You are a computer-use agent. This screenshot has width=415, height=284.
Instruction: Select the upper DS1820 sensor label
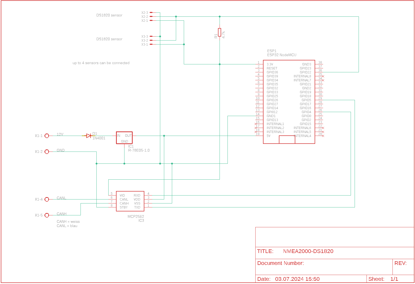coord(109,15)
